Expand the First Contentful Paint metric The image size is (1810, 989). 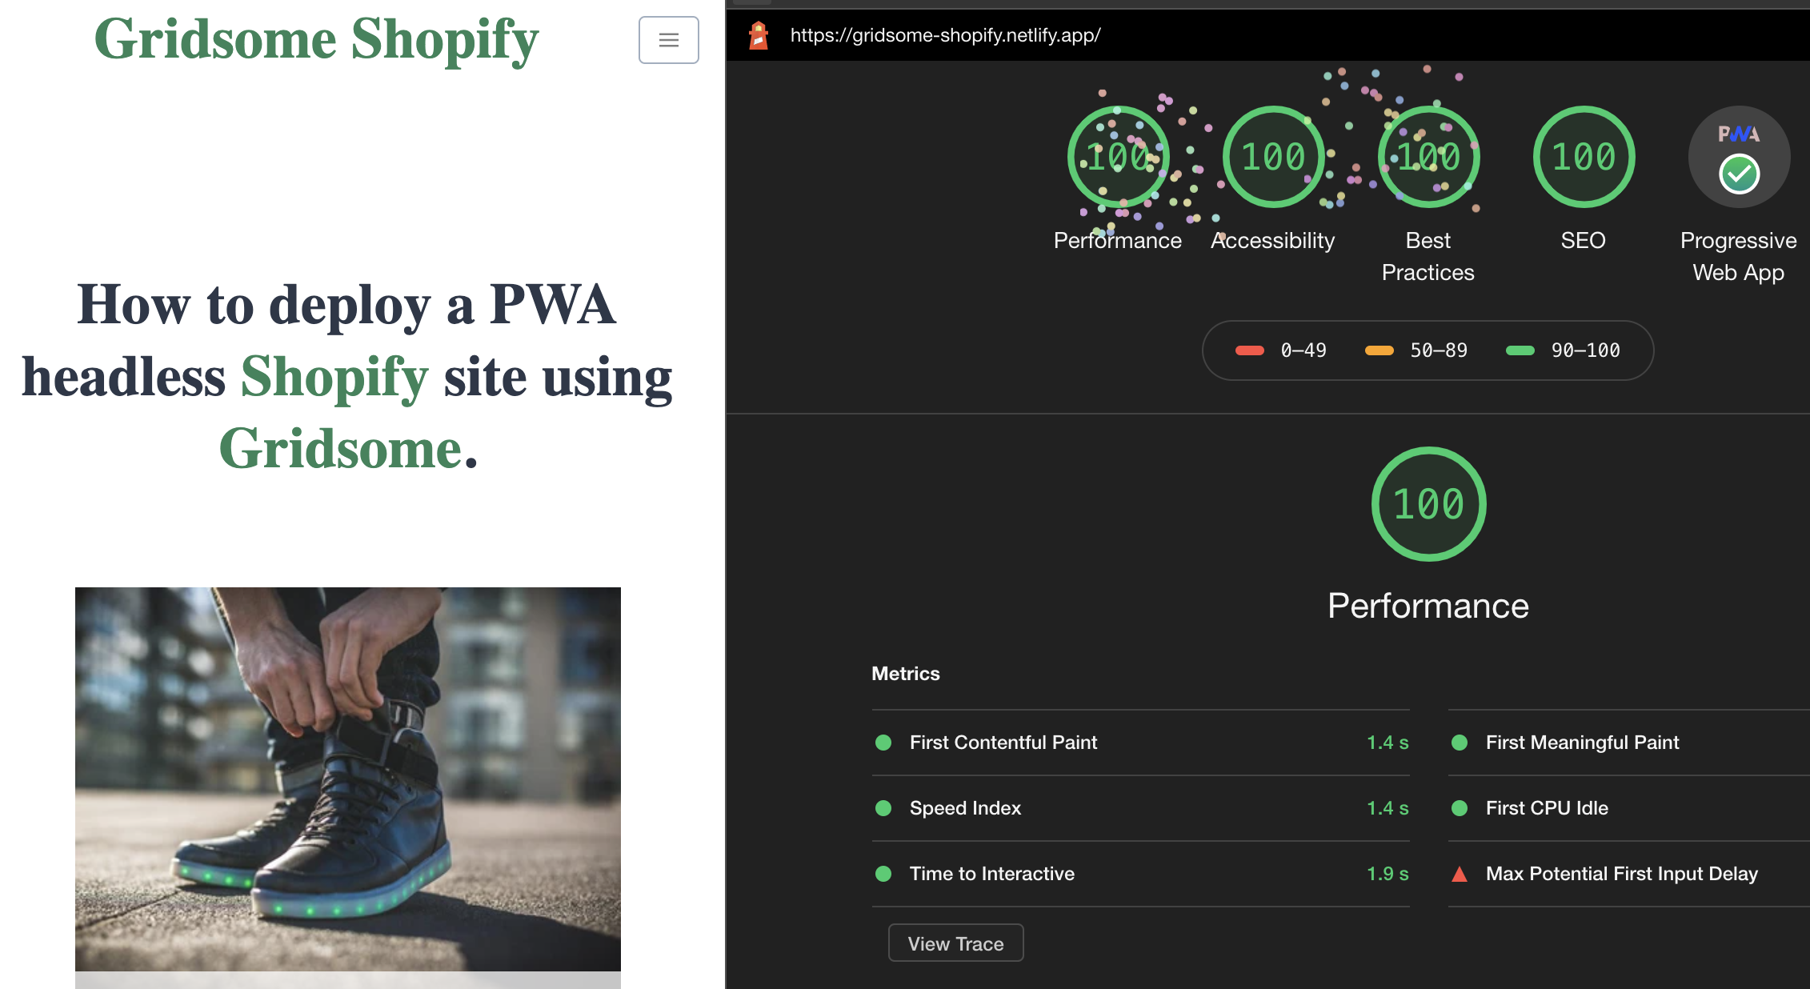pyautogui.click(x=1003, y=743)
